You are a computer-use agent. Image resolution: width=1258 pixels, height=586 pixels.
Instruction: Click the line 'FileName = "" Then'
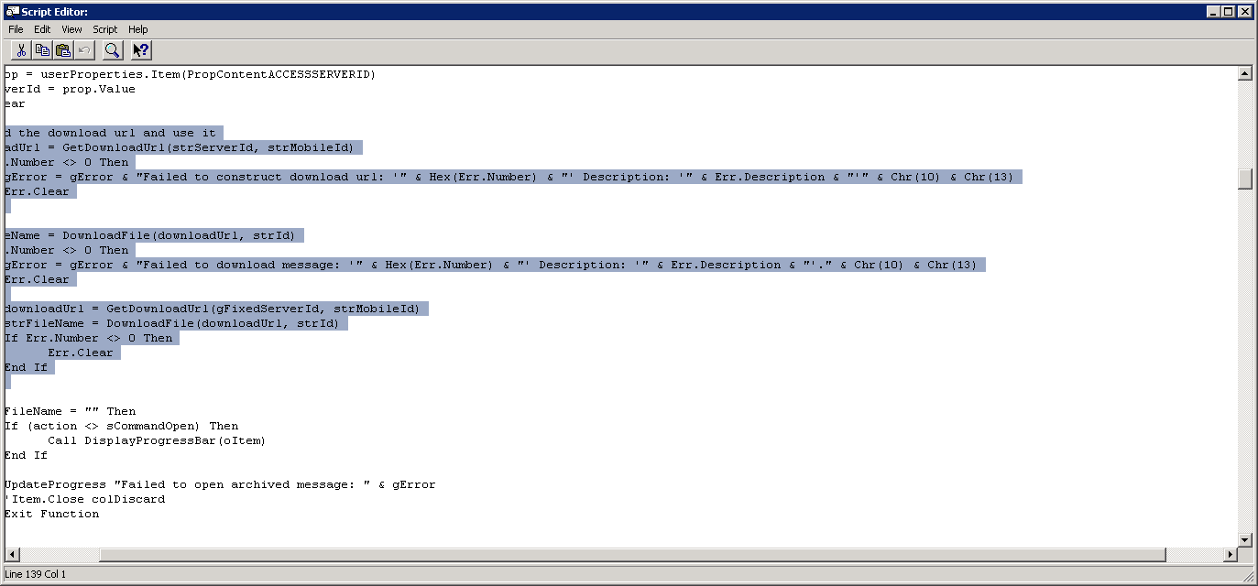[71, 411]
